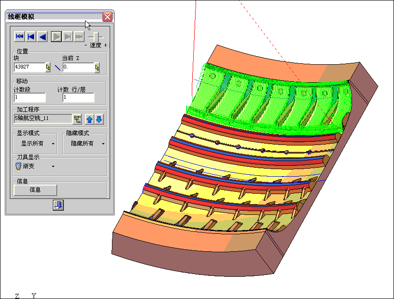
Task: Step forward one block in simulation
Action: pos(68,37)
